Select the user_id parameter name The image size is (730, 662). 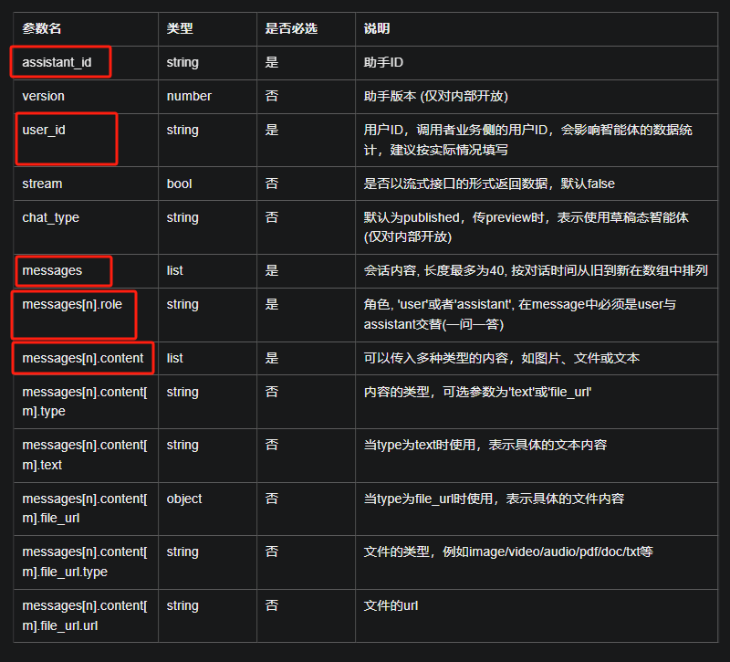[x=44, y=130]
